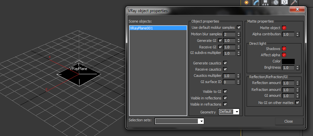Click the Alpha contribution spinner arrows
The image size is (313, 136).
coord(297,34)
